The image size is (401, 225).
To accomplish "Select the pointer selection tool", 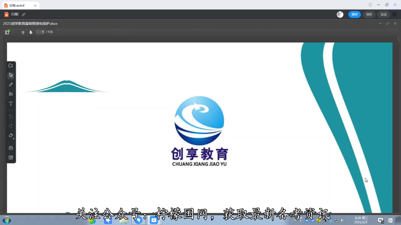I will tap(11, 75).
